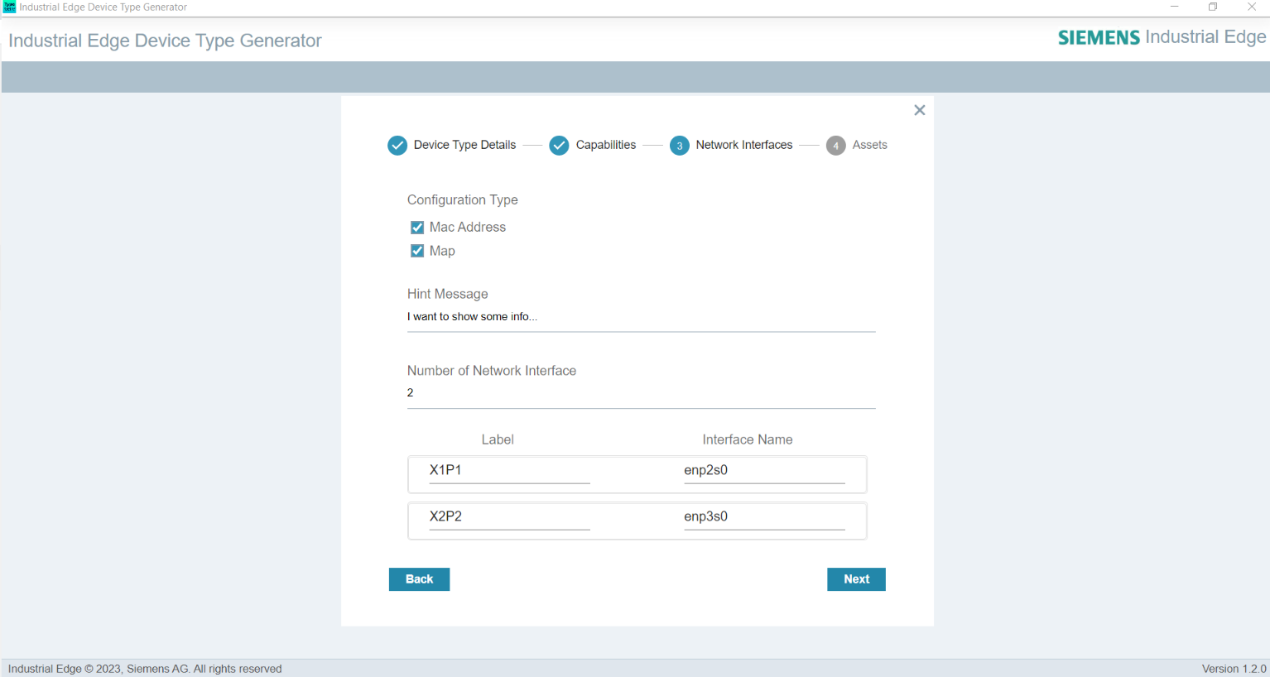Uncheck the Mac Address configuration type

tap(417, 227)
